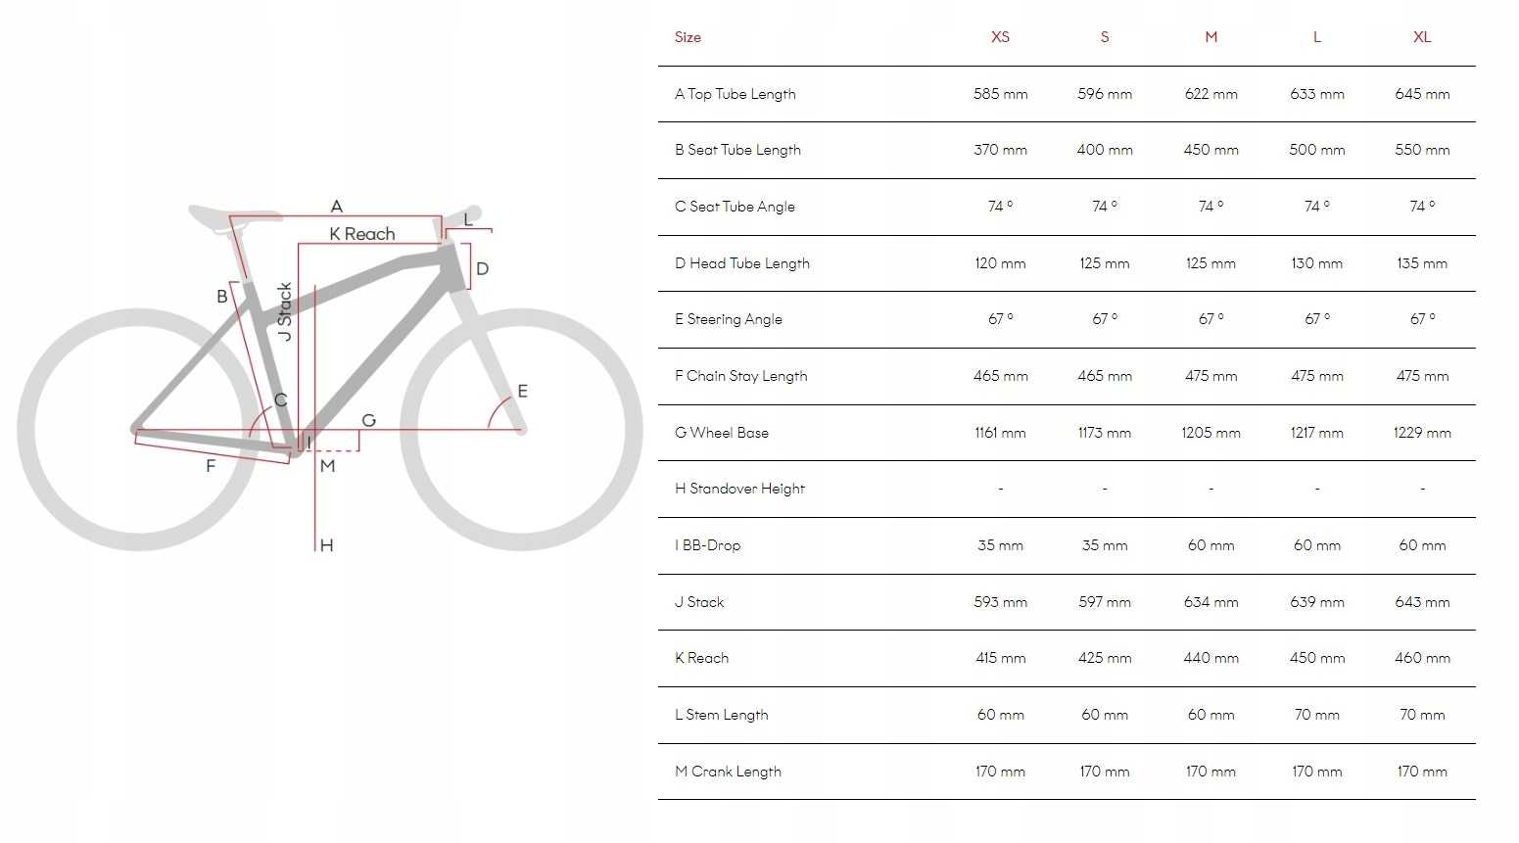Click the 1205 mm wheel base value
This screenshot has height=843, width=1519.
point(1210,433)
